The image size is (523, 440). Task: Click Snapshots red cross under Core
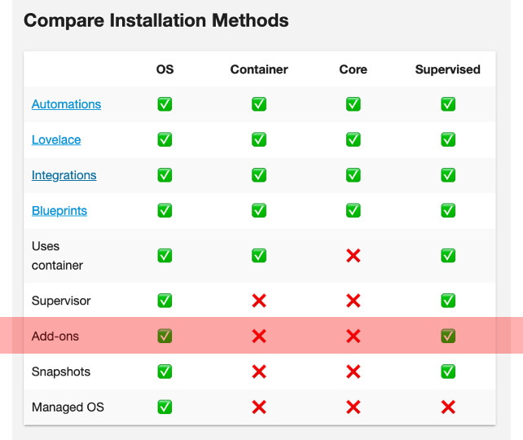(x=354, y=372)
